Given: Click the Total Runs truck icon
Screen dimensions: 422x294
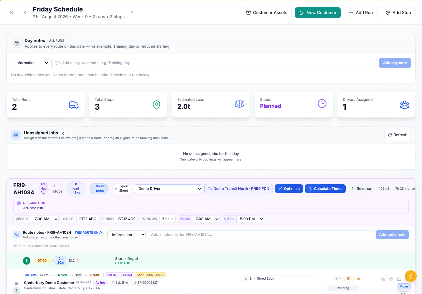Looking at the screenshot, I should tap(74, 105).
